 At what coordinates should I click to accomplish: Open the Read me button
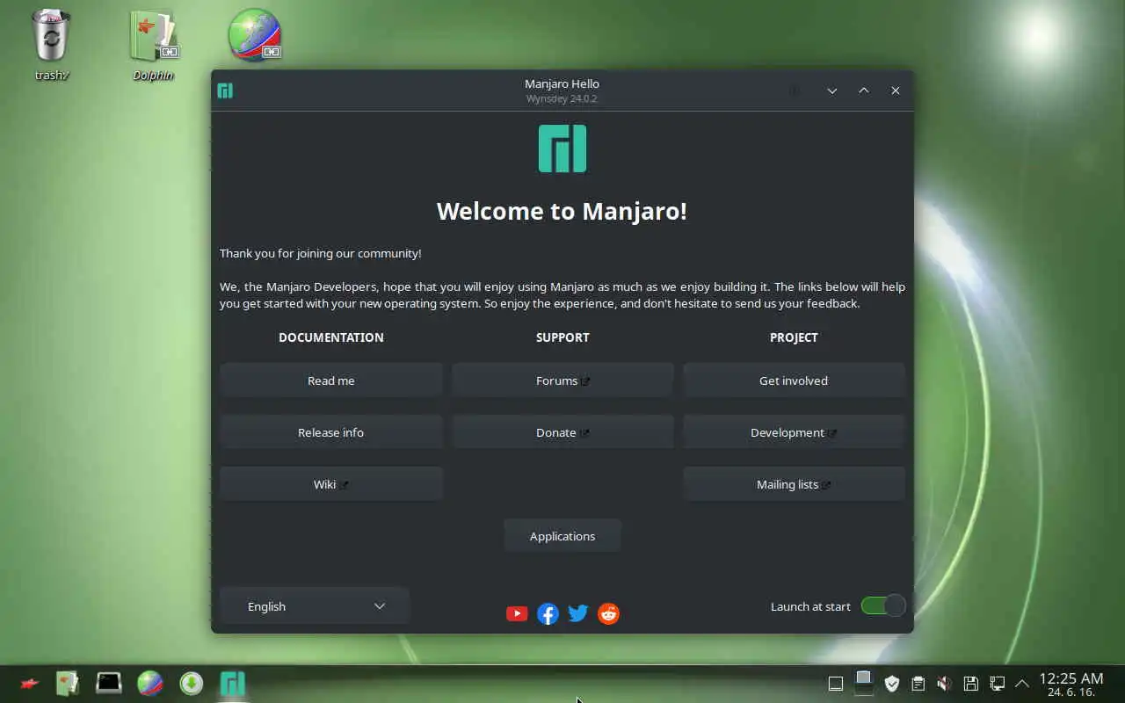tap(331, 380)
